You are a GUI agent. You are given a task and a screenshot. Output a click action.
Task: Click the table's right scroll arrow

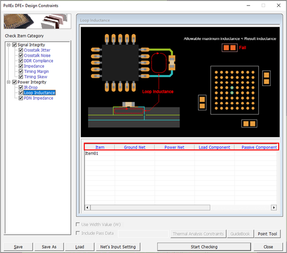click(274, 207)
